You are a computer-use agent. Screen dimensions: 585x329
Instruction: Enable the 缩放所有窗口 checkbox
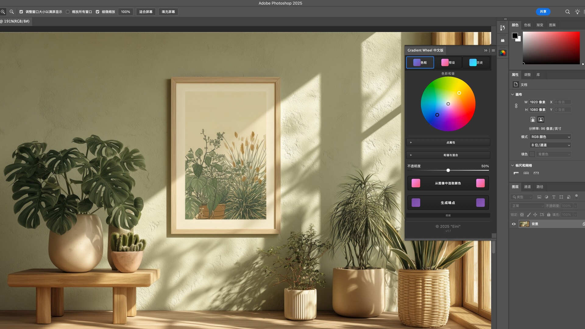68,12
